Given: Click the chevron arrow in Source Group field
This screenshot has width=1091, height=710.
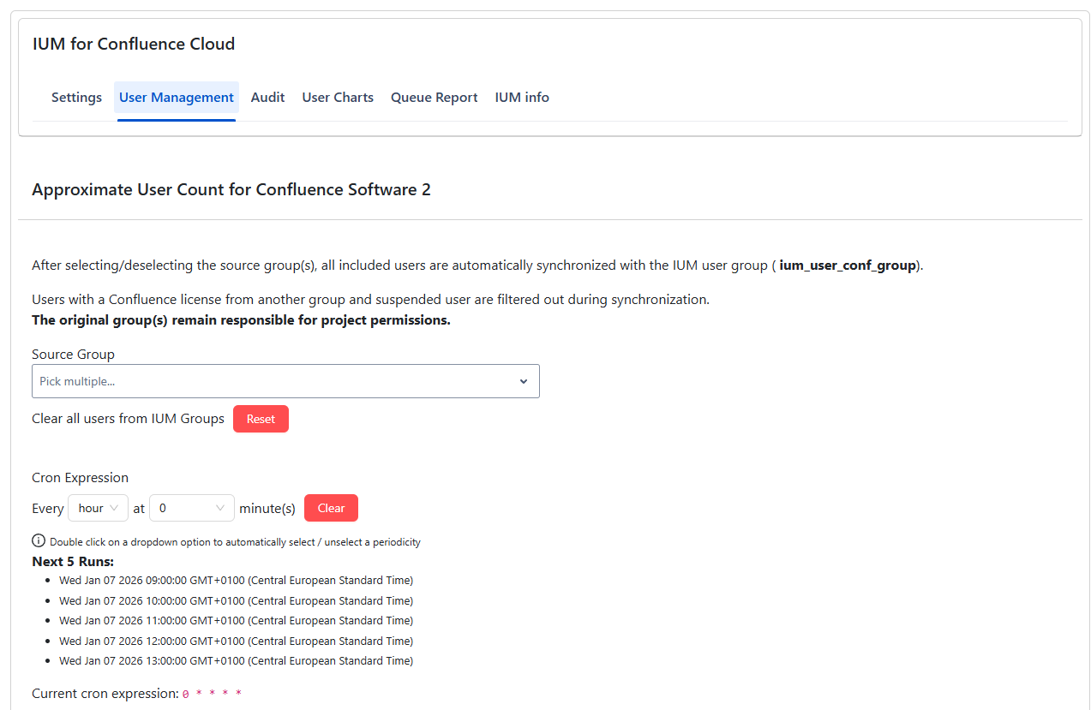Looking at the screenshot, I should (524, 381).
